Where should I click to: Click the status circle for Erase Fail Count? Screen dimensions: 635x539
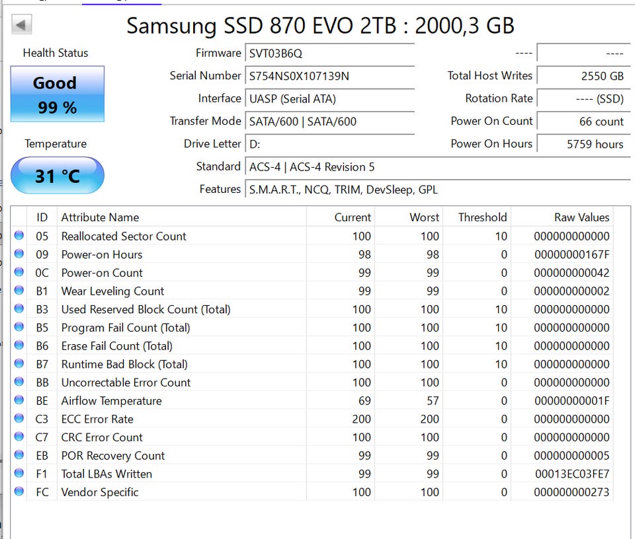coord(19,345)
